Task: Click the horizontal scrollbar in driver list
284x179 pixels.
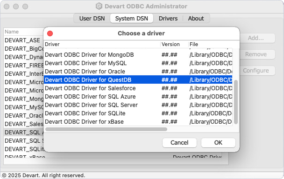Action: point(106,129)
